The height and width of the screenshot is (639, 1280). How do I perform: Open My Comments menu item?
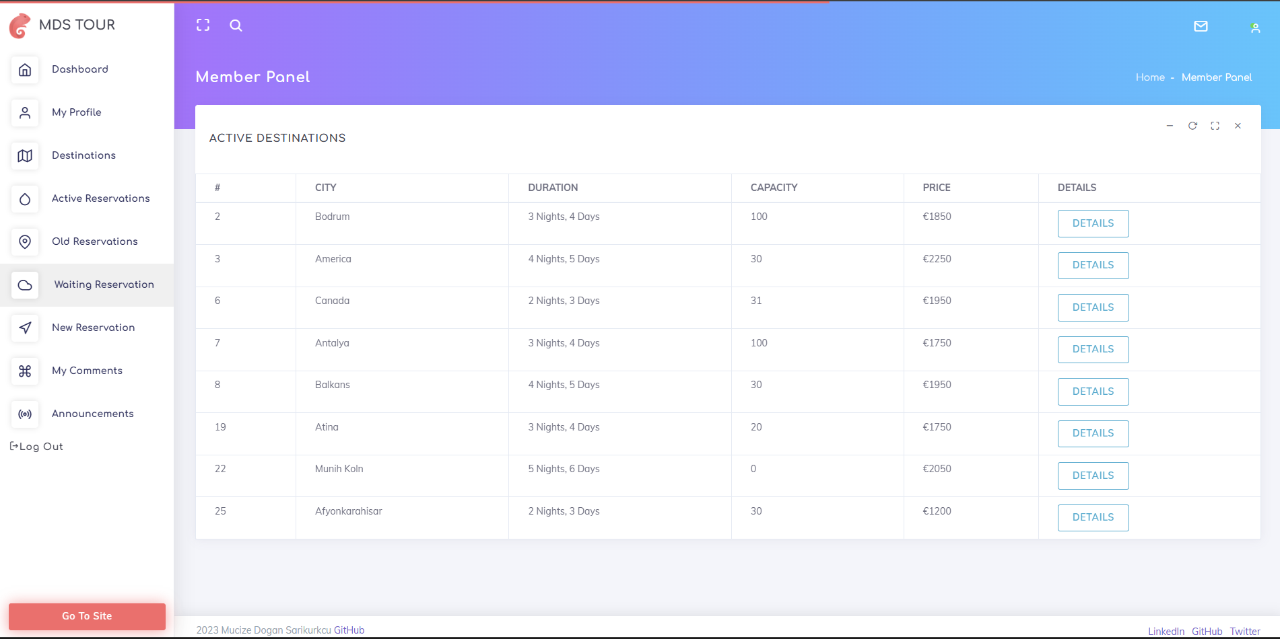point(87,371)
